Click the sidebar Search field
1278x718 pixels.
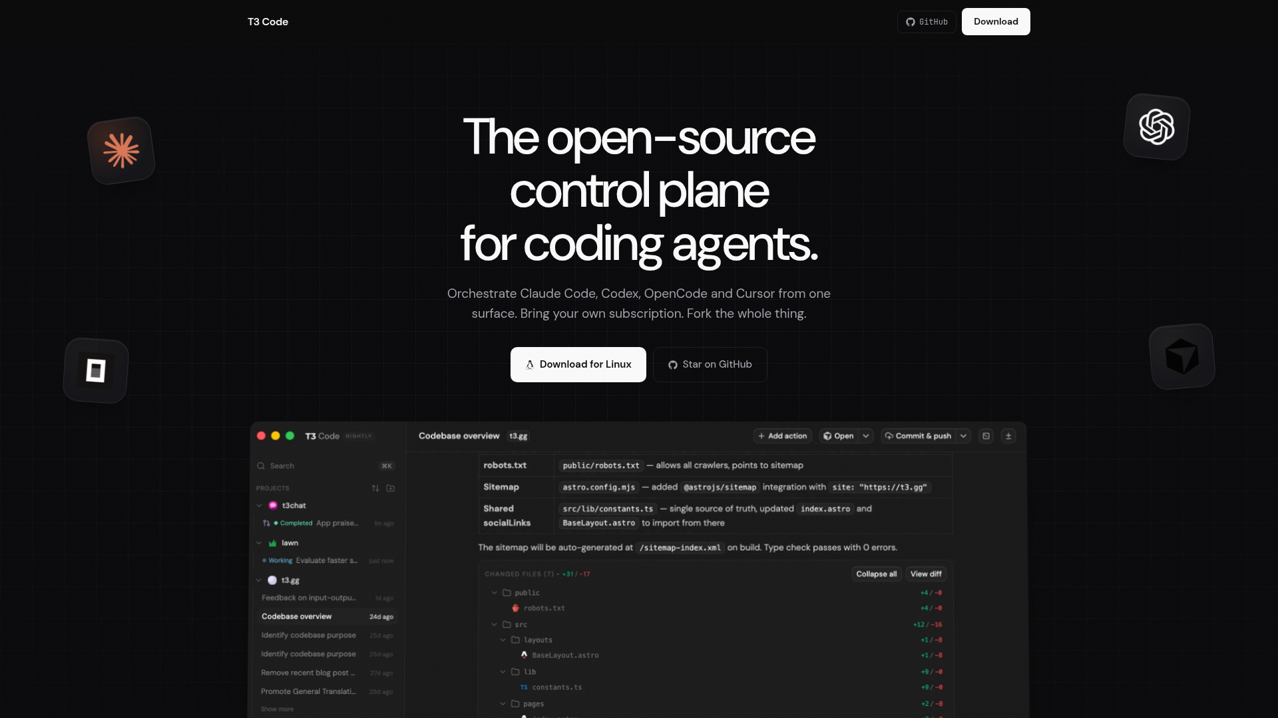[326, 466]
